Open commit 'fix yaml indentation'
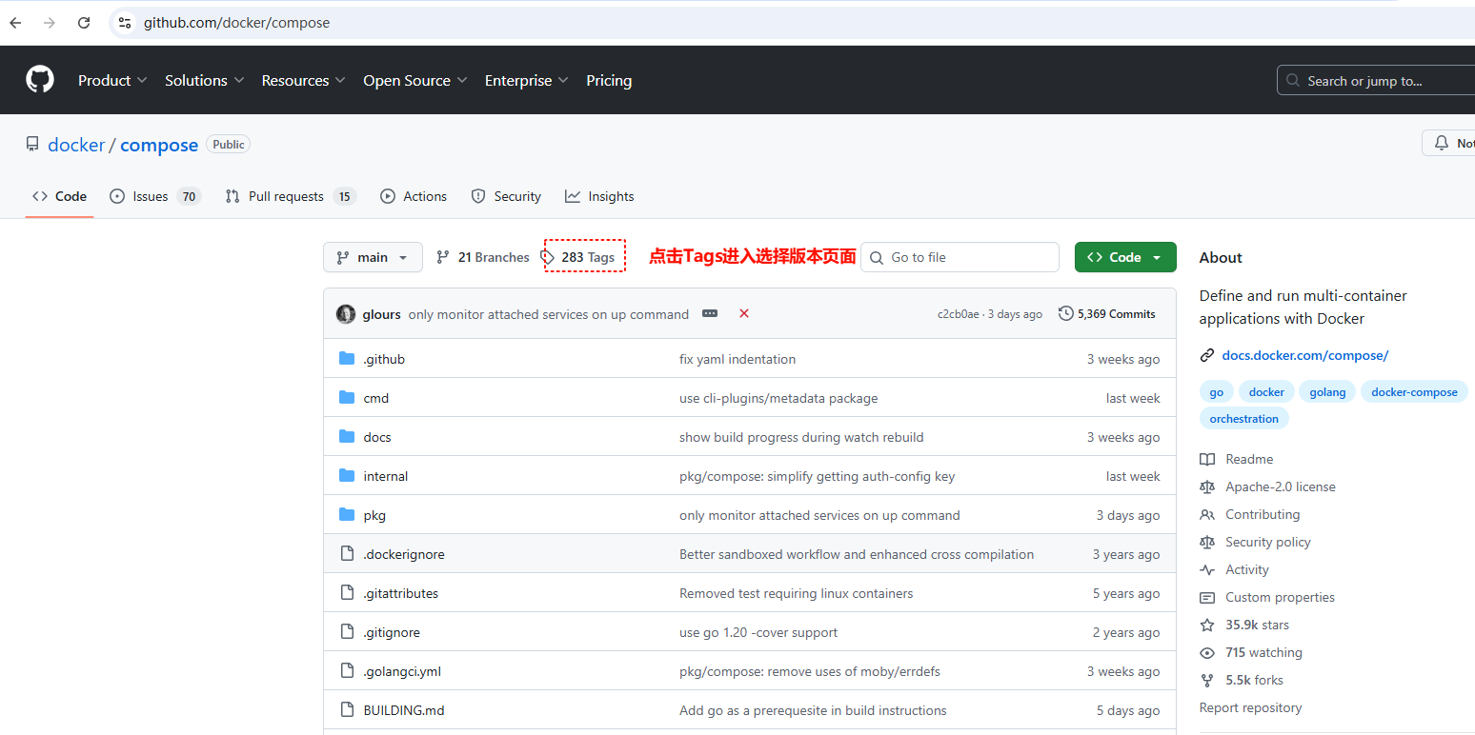The height and width of the screenshot is (735, 1475). [x=737, y=359]
